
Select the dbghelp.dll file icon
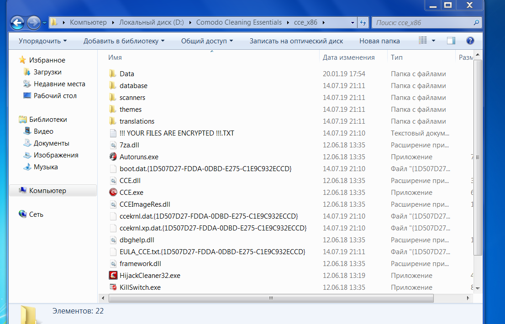point(113,240)
